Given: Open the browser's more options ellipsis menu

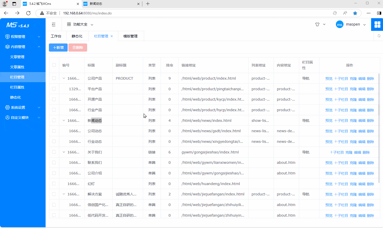Looking at the screenshot, I should pyautogui.click(x=369, y=13).
